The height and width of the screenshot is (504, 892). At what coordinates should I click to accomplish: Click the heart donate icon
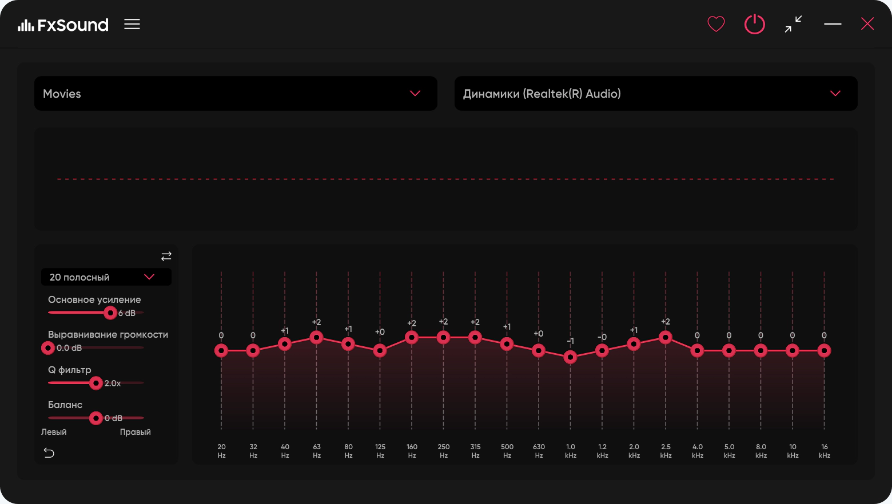716,24
